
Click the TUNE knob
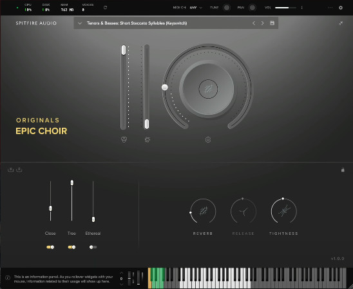coord(227,8)
